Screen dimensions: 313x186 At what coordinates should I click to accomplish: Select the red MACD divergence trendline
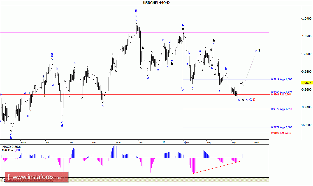[216, 167]
